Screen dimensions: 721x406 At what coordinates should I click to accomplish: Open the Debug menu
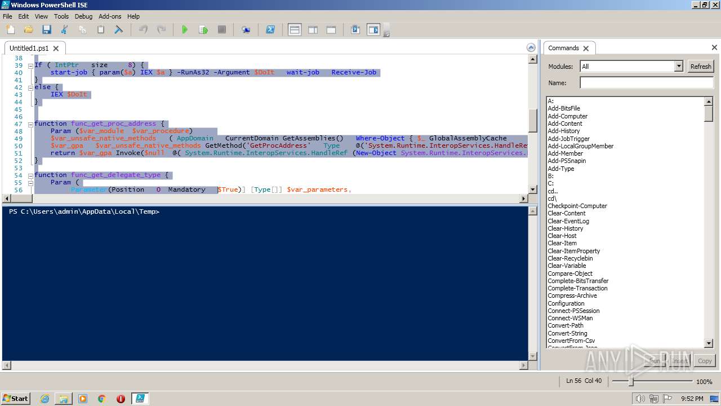tap(83, 16)
